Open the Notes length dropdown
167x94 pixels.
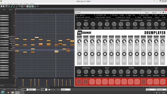pos(44,90)
